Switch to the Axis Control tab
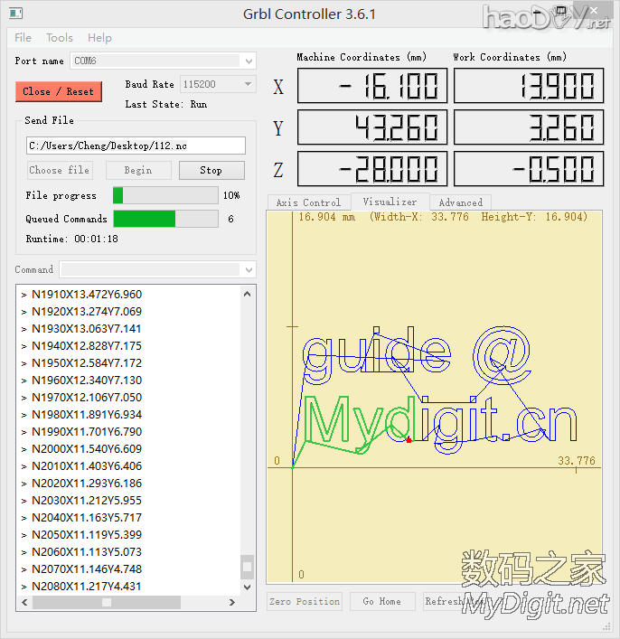The height and width of the screenshot is (639, 620). click(308, 202)
